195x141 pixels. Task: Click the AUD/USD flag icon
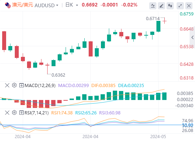pos(8,5)
